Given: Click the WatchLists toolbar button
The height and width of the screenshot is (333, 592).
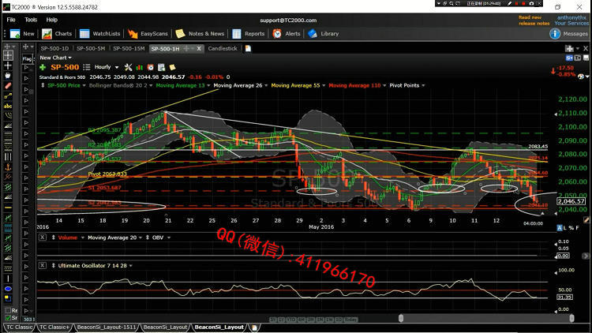Looking at the screenshot, I should (x=100, y=34).
